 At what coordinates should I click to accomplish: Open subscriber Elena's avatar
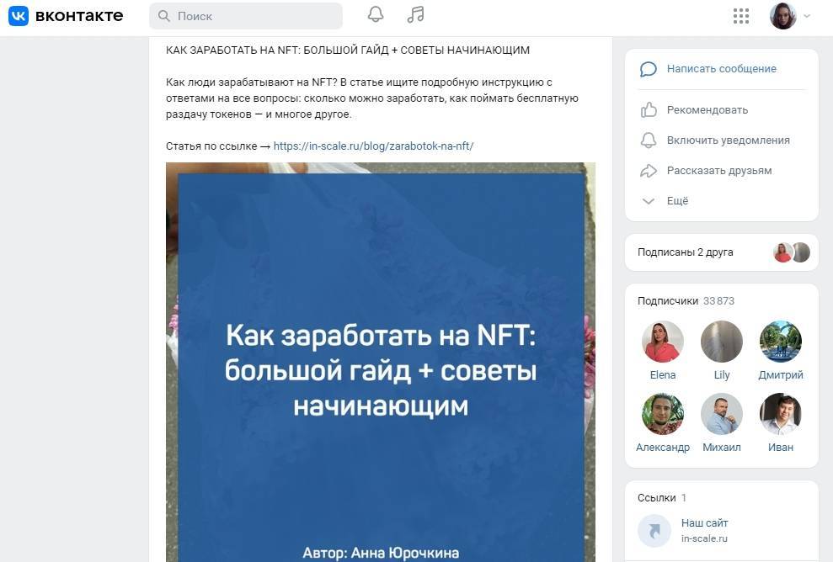663,342
